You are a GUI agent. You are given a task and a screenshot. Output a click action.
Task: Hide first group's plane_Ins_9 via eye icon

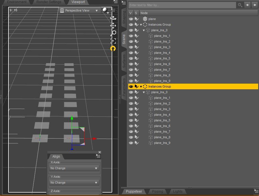[x=131, y=81]
